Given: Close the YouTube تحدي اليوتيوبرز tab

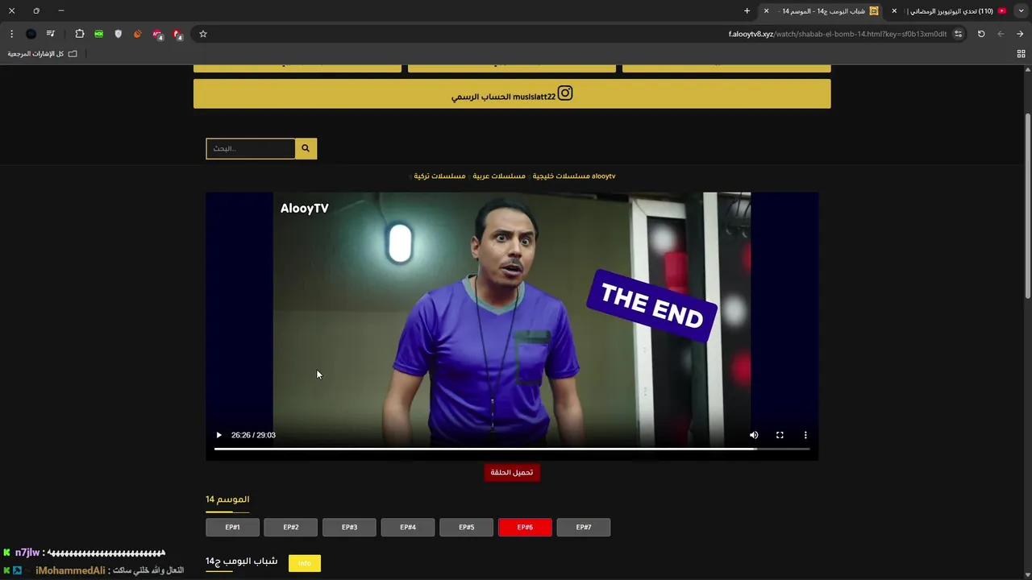Looking at the screenshot, I should [x=894, y=11].
